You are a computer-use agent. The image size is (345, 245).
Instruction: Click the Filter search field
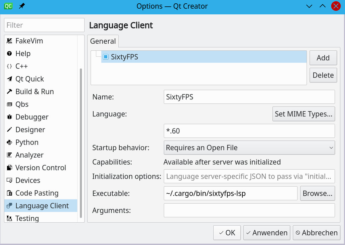44,25
